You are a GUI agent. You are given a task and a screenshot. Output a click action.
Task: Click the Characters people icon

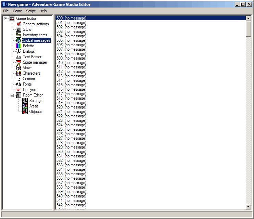click(x=18, y=73)
